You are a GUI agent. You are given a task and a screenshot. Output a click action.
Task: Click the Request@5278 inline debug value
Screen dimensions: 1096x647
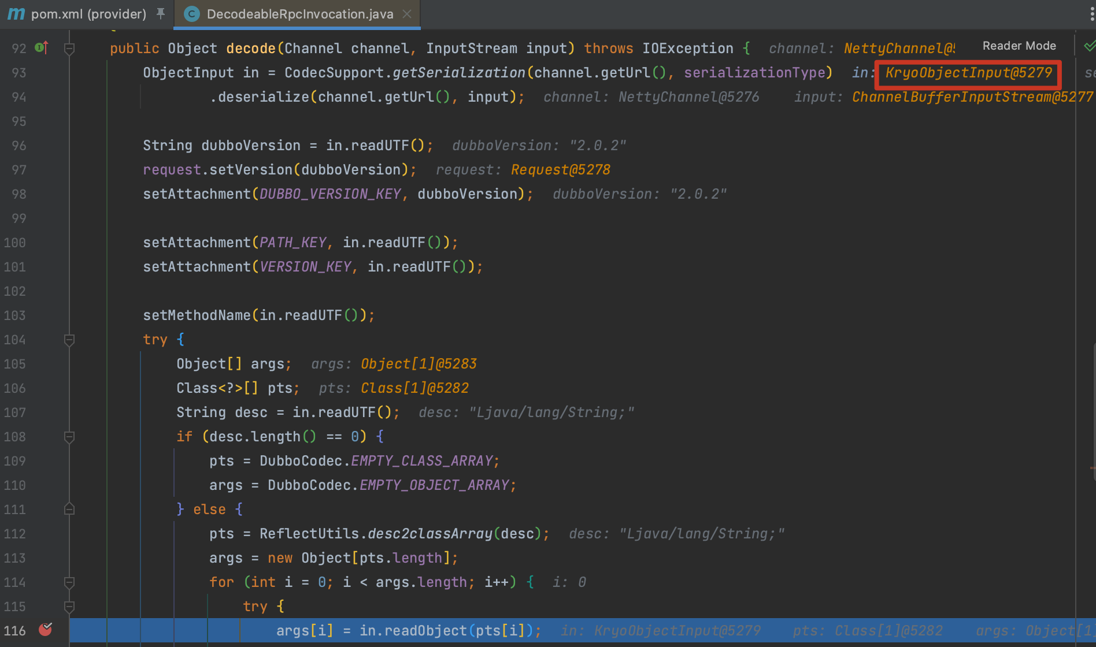pos(561,170)
